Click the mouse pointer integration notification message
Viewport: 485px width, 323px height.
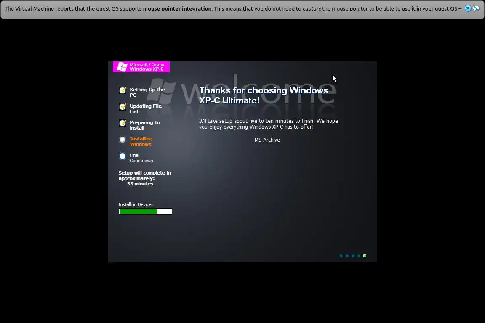click(233, 9)
